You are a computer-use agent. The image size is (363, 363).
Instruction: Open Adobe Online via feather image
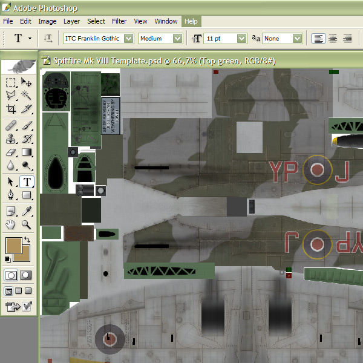pyautogui.click(x=19, y=67)
